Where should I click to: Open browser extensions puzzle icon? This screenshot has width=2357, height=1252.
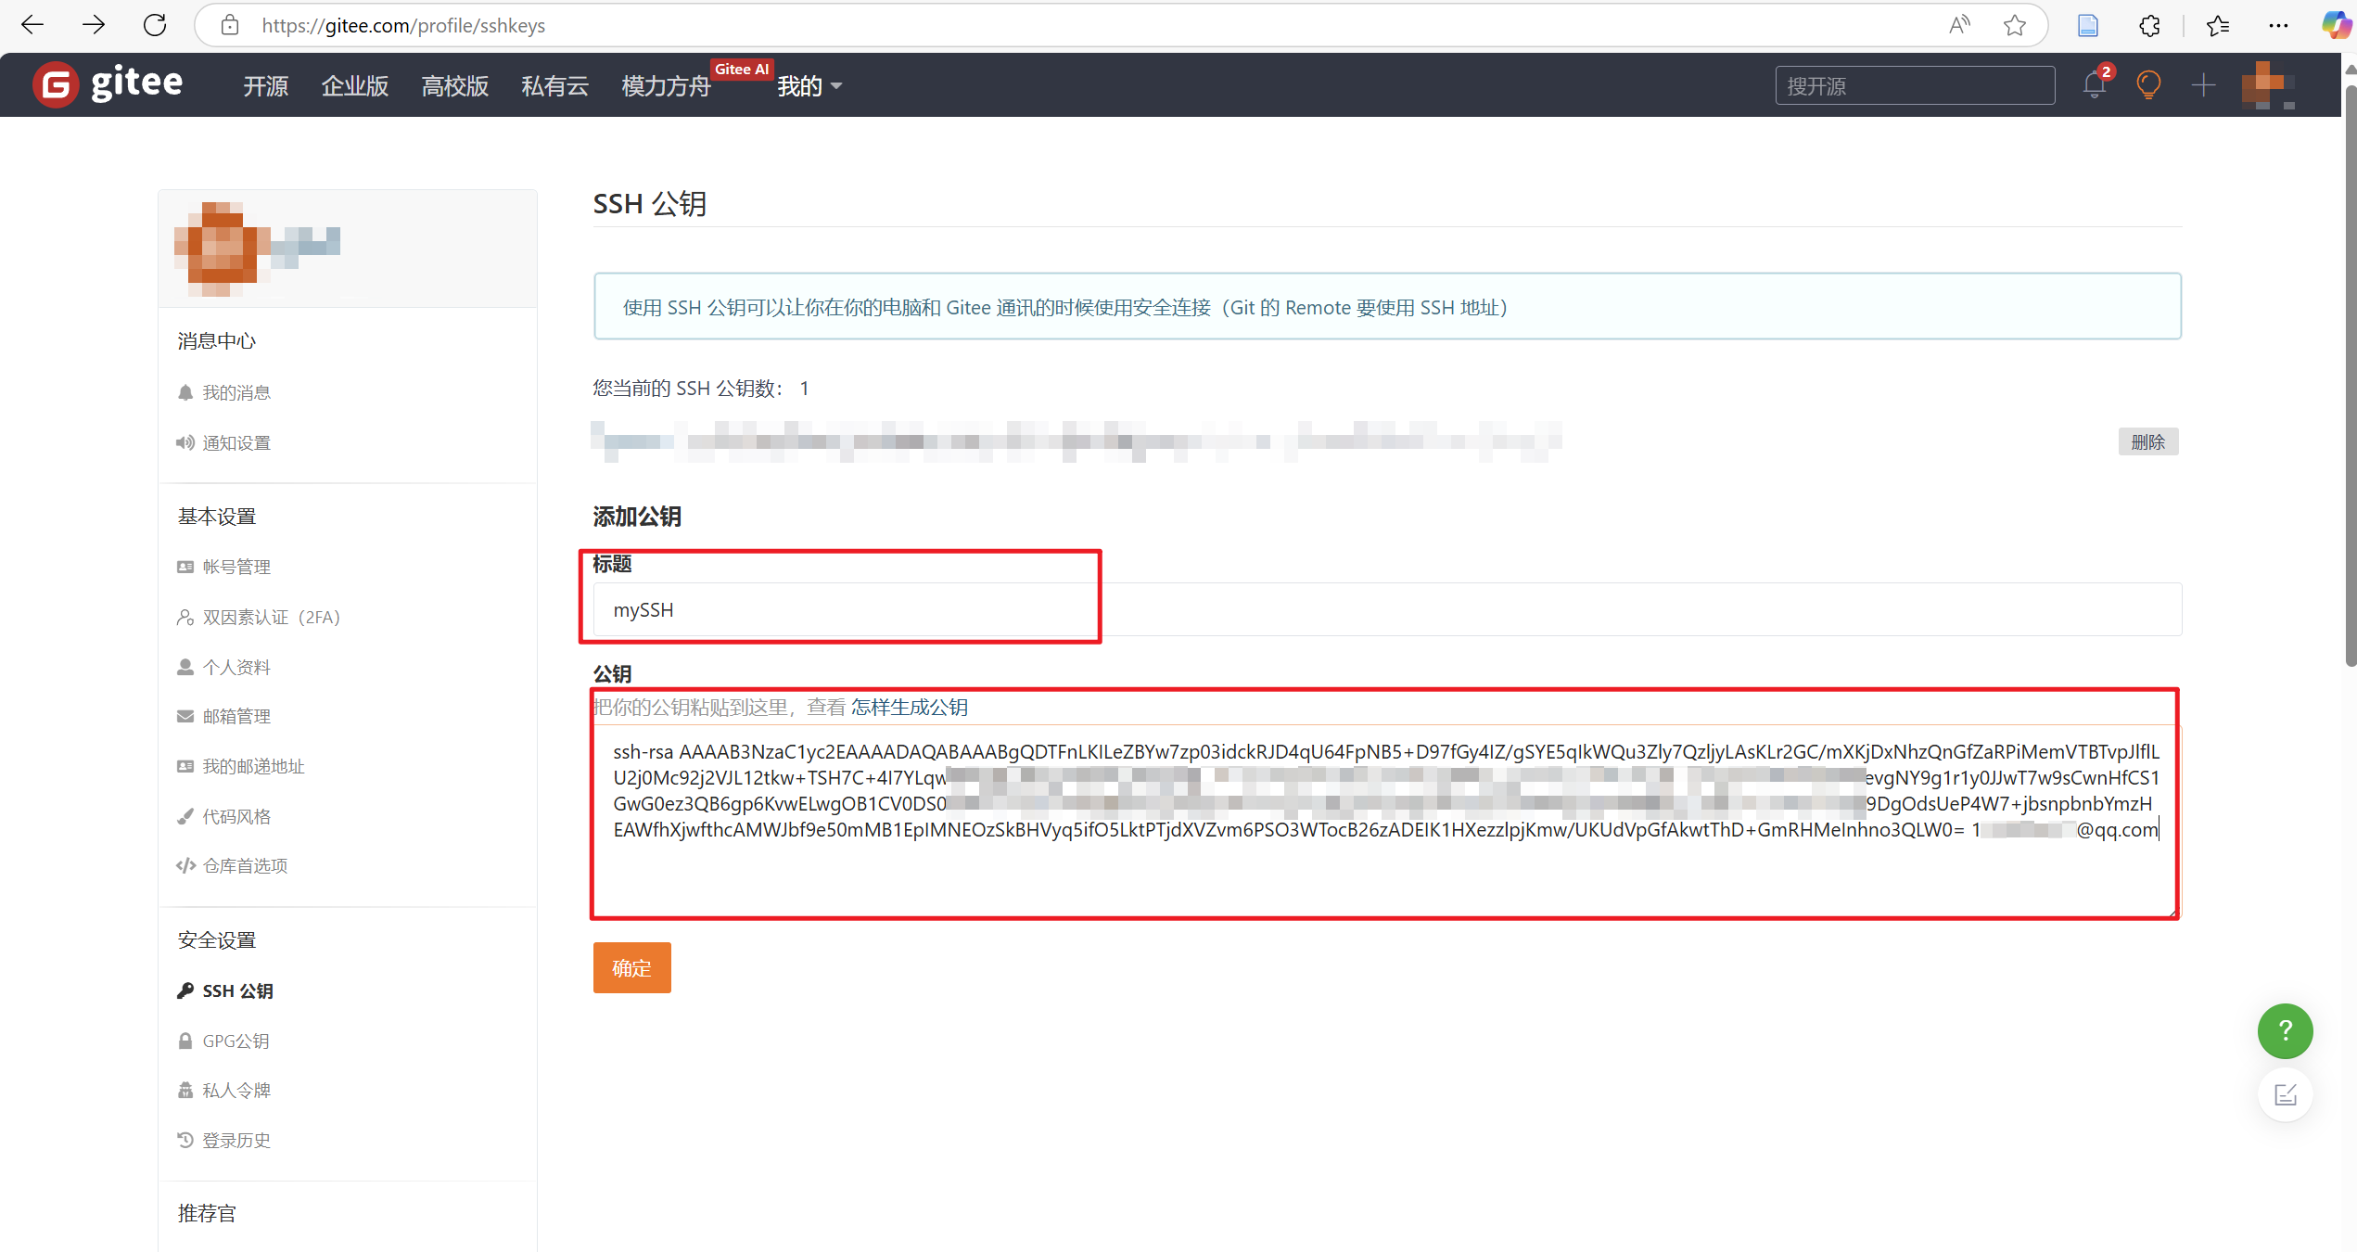[x=2149, y=25]
